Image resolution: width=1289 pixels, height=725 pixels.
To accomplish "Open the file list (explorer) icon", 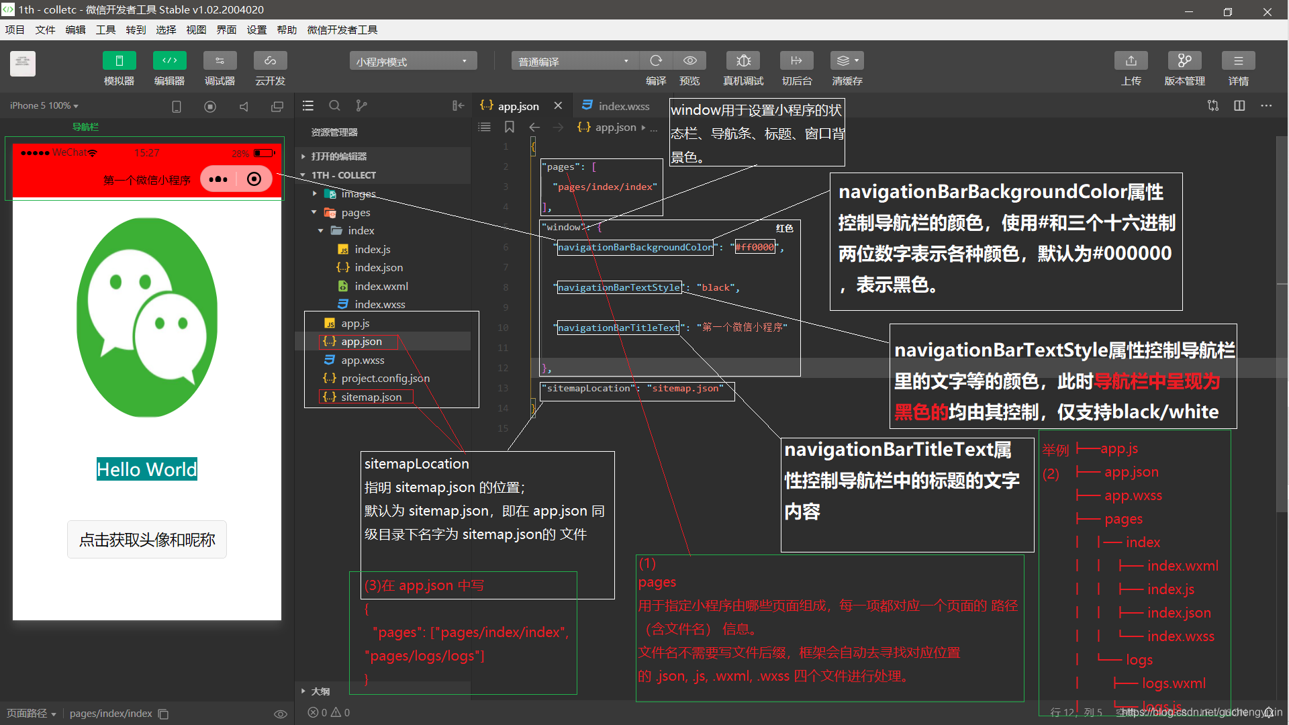I will click(308, 106).
